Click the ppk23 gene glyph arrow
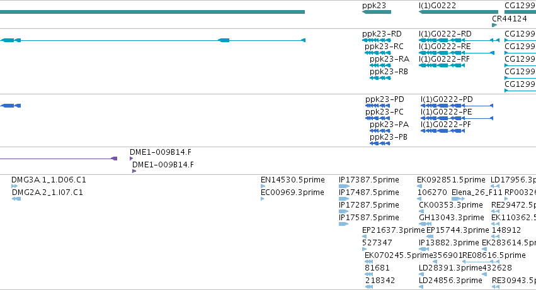 tap(377, 12)
